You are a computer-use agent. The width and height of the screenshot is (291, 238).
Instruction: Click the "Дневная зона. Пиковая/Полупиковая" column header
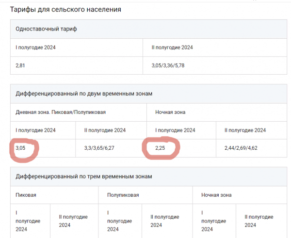(61, 112)
